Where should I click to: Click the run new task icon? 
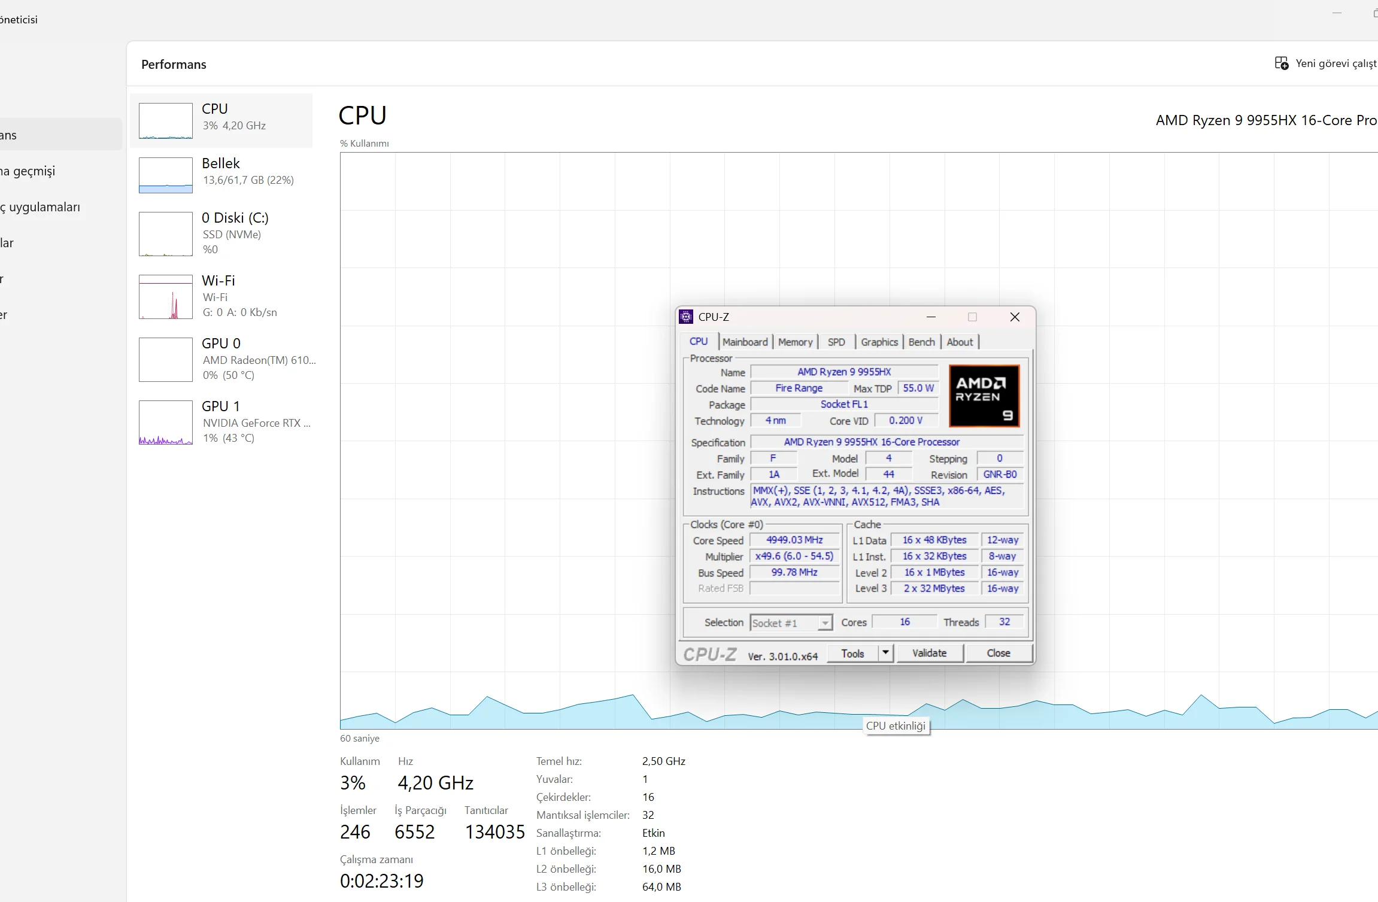tap(1281, 63)
